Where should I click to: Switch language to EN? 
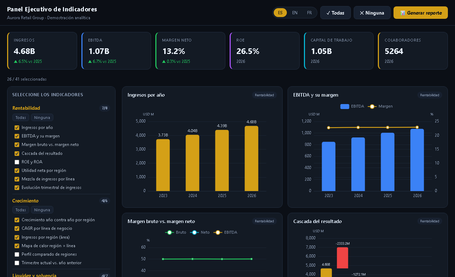pyautogui.click(x=295, y=13)
